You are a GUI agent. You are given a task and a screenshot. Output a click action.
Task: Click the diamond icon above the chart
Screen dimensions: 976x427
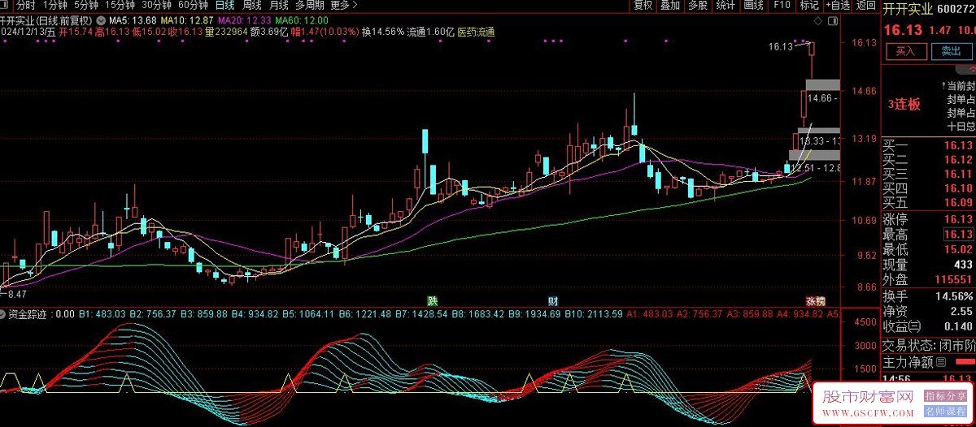point(817,19)
